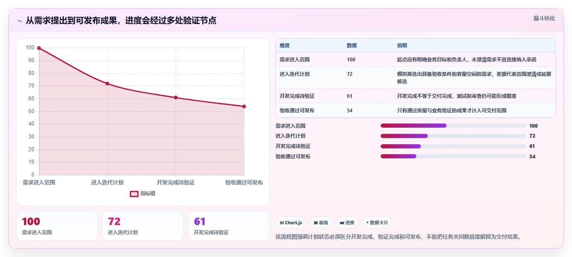
Task: Click the 表格 tag chip
Action: (321, 223)
